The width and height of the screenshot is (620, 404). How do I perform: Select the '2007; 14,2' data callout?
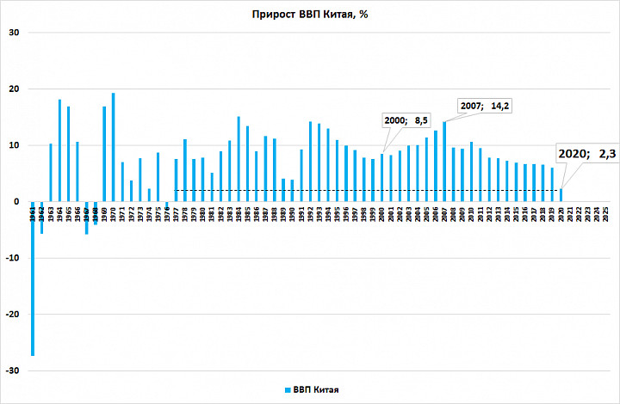[485, 106]
